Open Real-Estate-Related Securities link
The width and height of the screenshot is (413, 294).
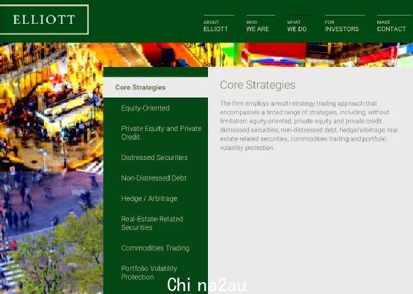click(x=152, y=223)
